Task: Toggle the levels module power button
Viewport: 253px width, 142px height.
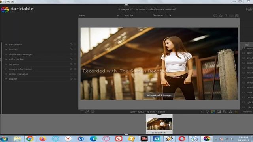Action: [244, 88]
